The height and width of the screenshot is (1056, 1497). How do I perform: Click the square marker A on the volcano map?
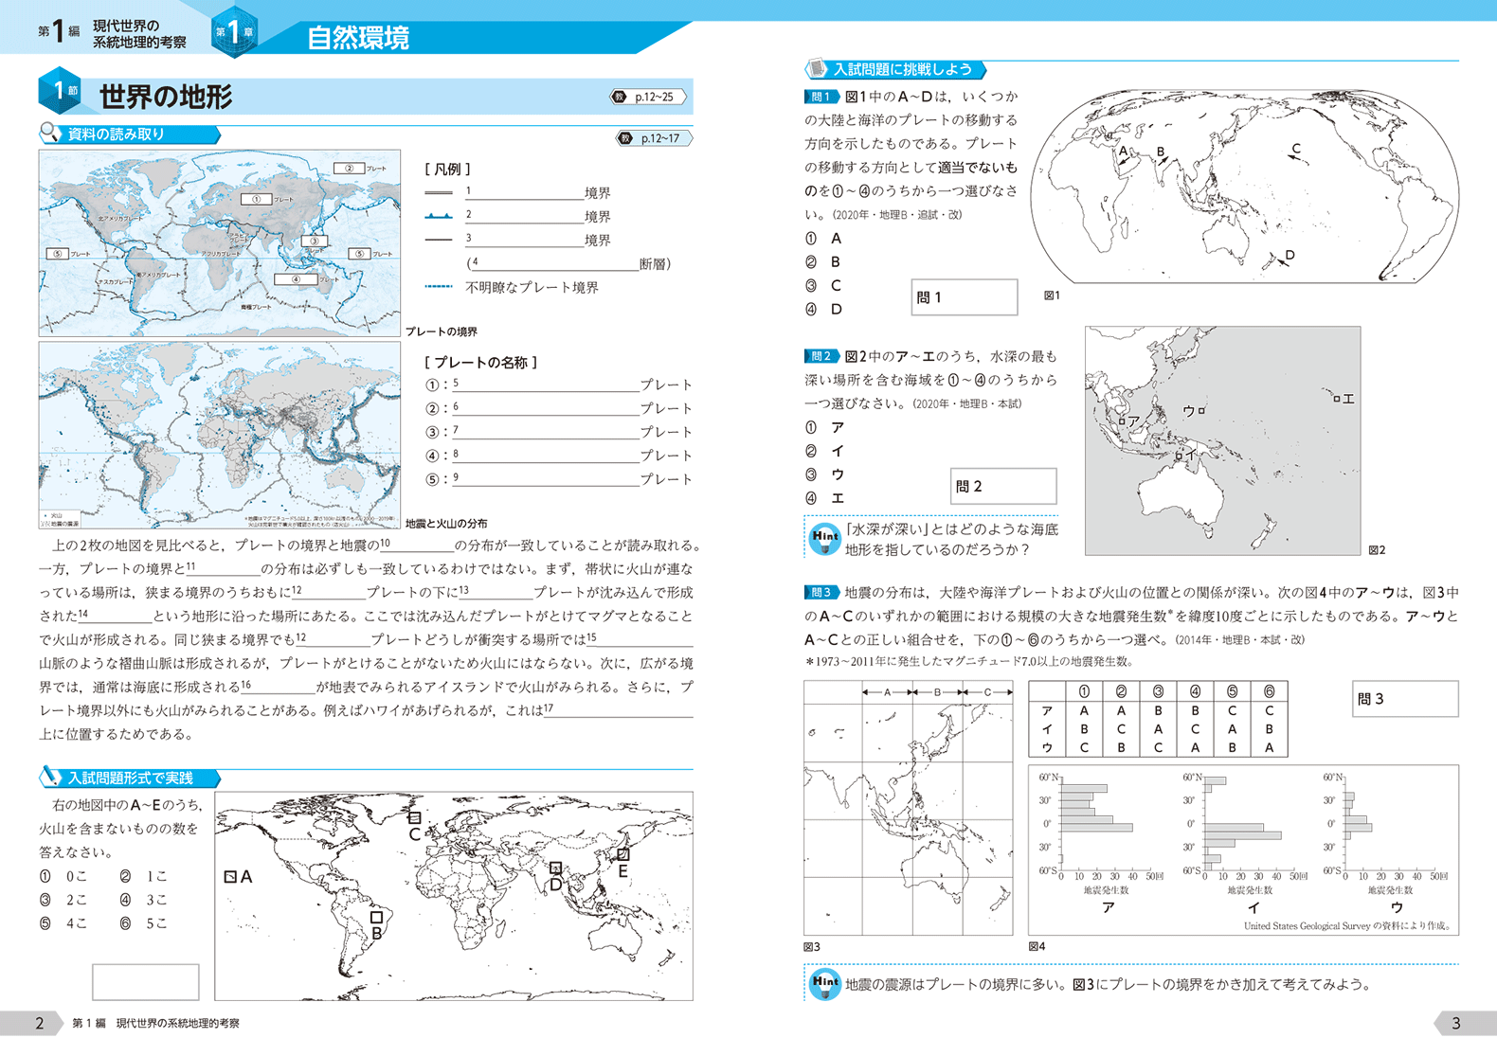point(230,877)
